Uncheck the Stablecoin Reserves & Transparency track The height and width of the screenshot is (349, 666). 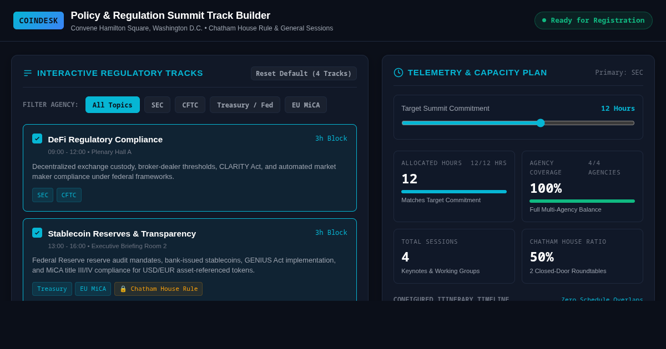[x=37, y=233]
